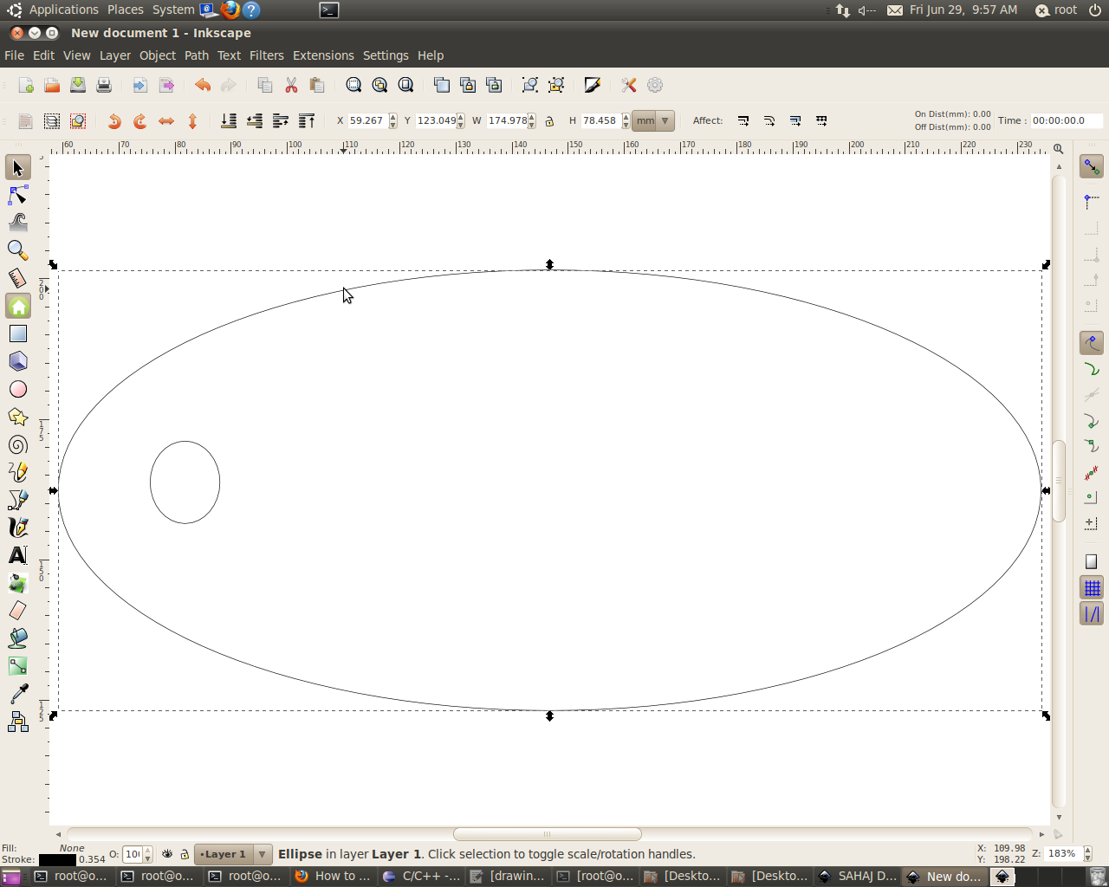1109x887 pixels.
Task: Click the X position input field
Action: point(366,121)
